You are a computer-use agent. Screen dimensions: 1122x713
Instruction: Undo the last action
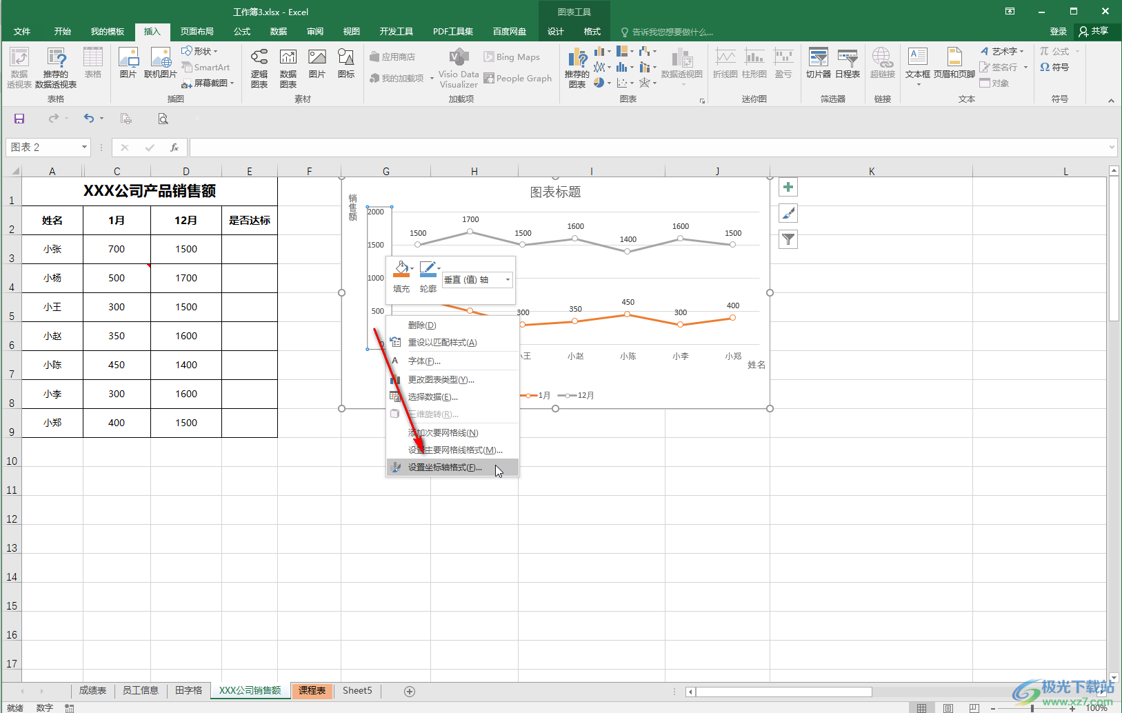89,119
